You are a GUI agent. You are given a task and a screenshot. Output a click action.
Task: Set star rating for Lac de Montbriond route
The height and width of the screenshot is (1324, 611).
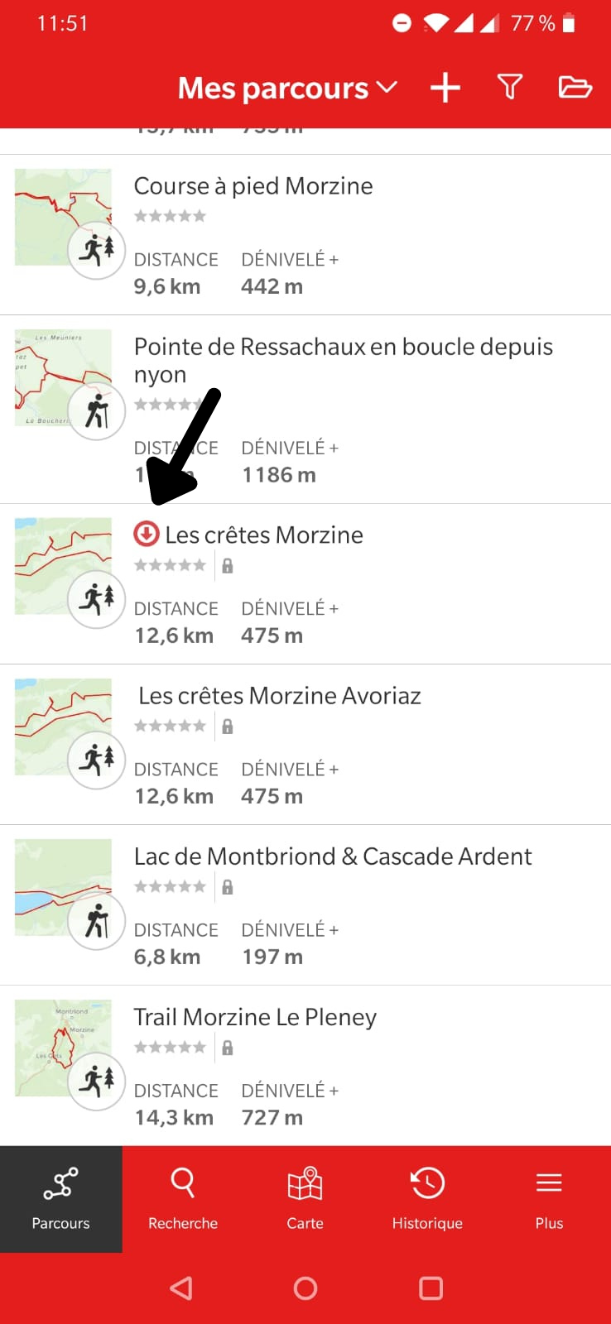(x=170, y=887)
